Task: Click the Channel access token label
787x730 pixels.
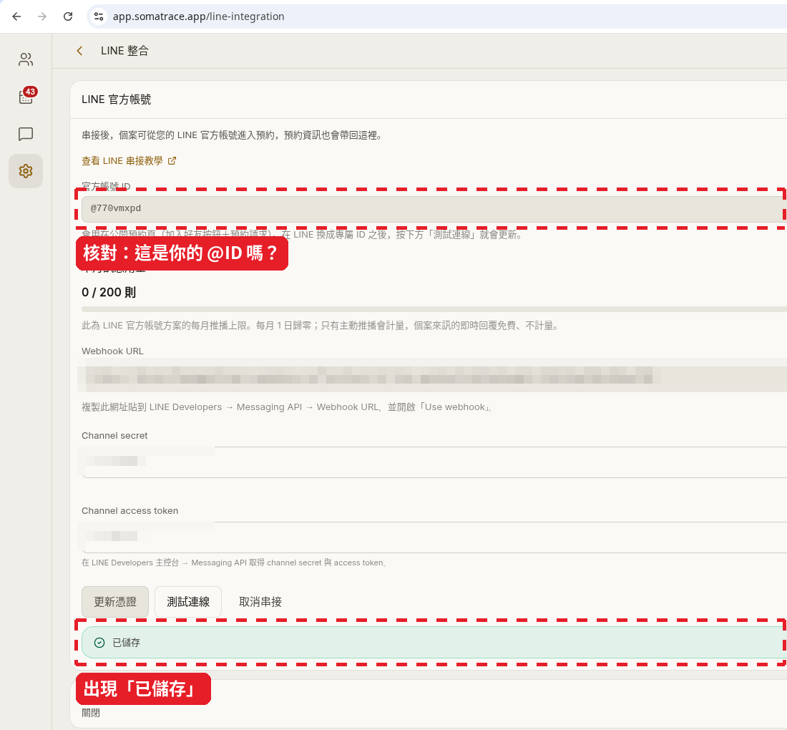Action: pos(130,510)
